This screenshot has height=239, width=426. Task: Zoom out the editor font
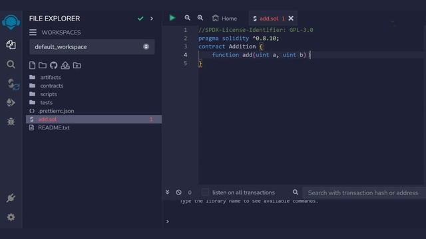click(187, 18)
